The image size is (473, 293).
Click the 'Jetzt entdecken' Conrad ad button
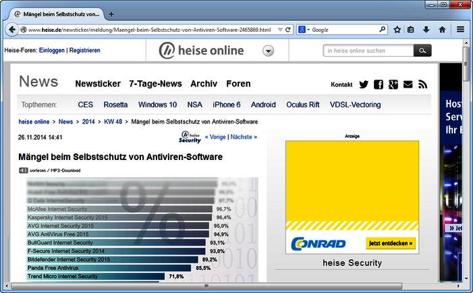pos(390,243)
